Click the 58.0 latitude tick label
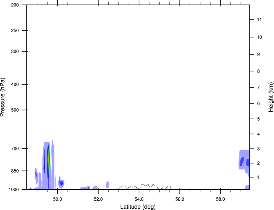The height and width of the screenshot is (210, 274). [220, 199]
